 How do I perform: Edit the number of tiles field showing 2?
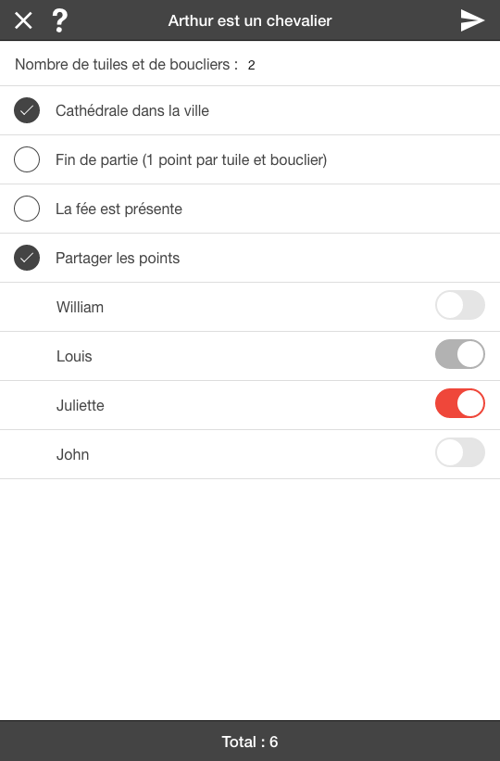tap(251, 65)
